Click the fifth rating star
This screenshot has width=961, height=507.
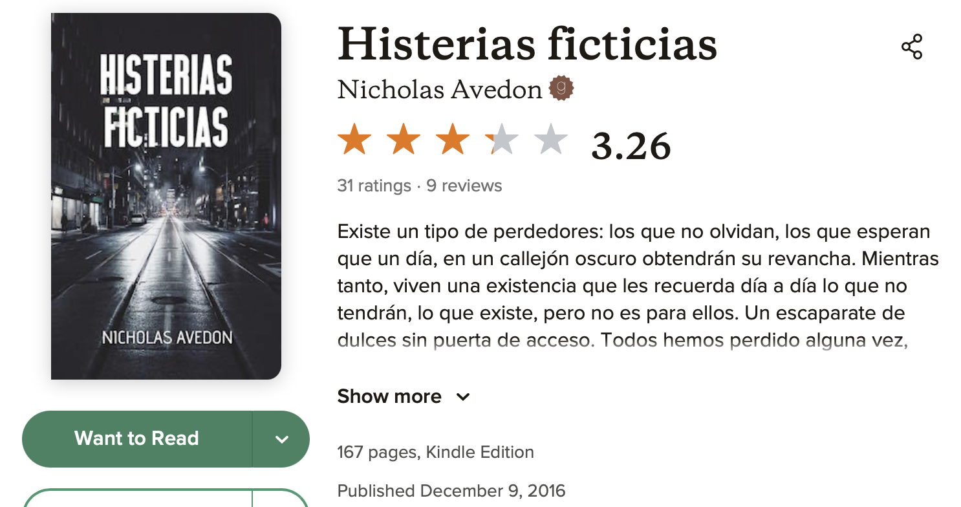[551, 140]
